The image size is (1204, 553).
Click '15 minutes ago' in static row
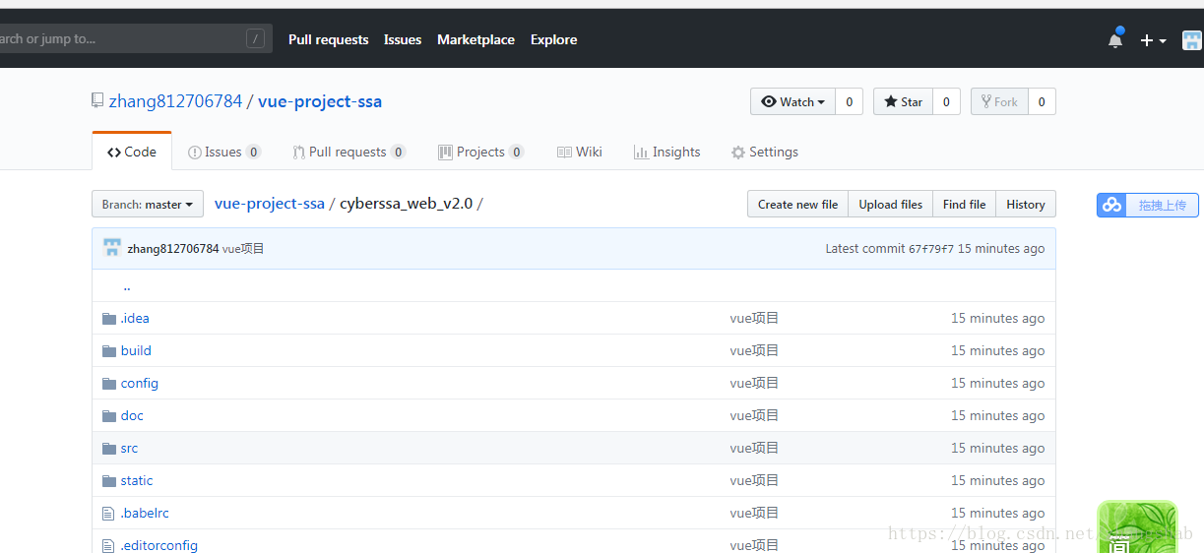997,480
